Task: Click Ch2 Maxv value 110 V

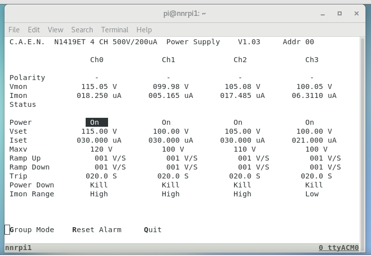Action: pos(245,149)
